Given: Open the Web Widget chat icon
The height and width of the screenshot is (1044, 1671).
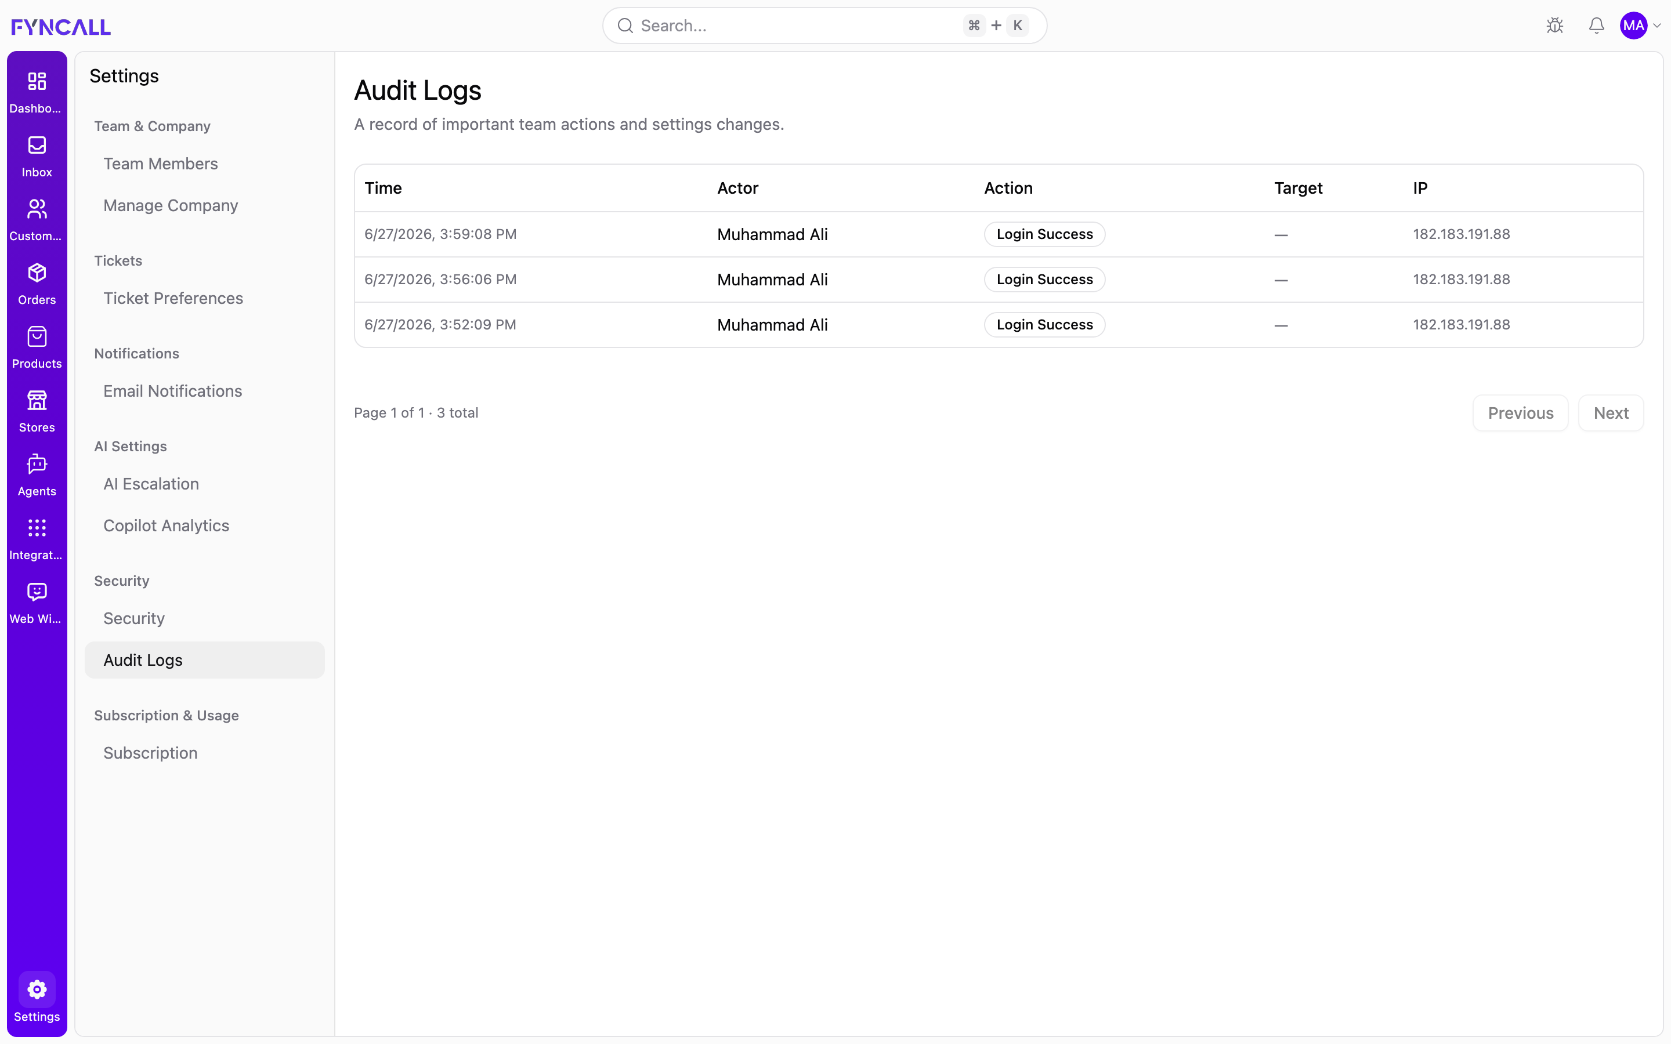Looking at the screenshot, I should pos(37,592).
